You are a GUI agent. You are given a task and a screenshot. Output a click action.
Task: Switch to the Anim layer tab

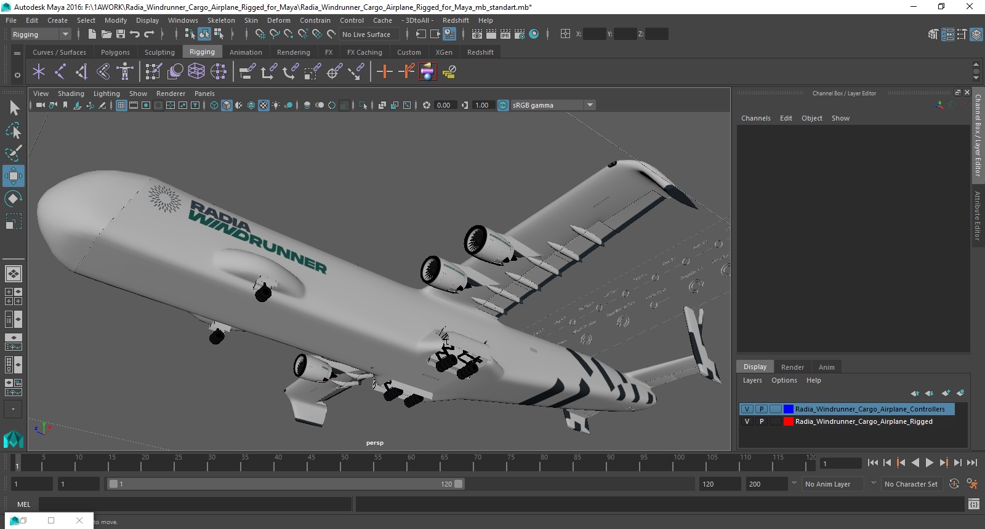click(826, 367)
